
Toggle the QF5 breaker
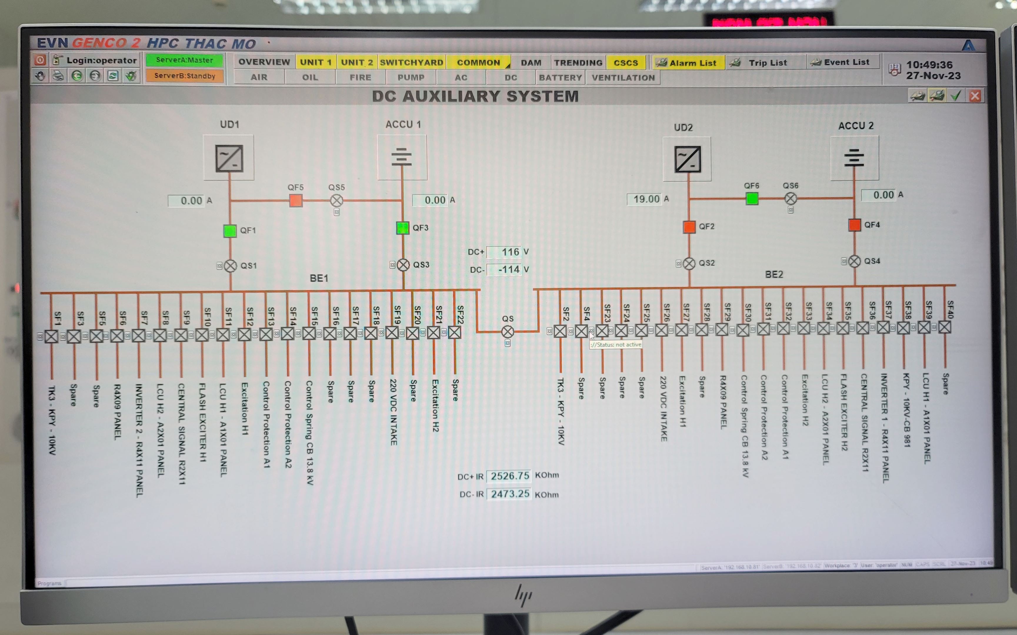pyautogui.click(x=296, y=200)
